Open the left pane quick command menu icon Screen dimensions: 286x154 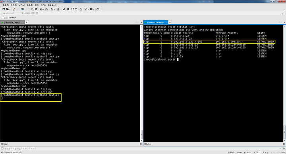coord(141,144)
